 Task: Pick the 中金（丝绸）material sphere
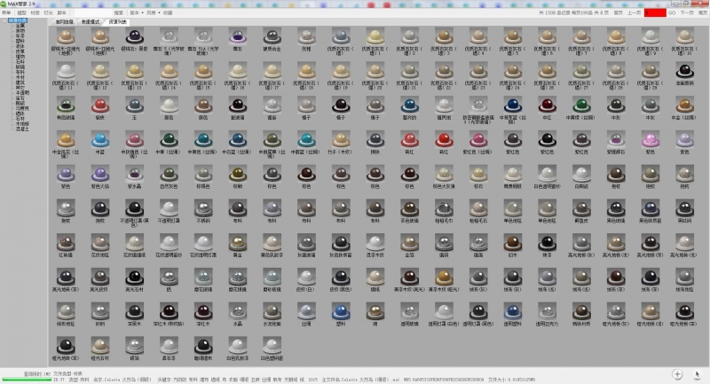click(x=684, y=106)
